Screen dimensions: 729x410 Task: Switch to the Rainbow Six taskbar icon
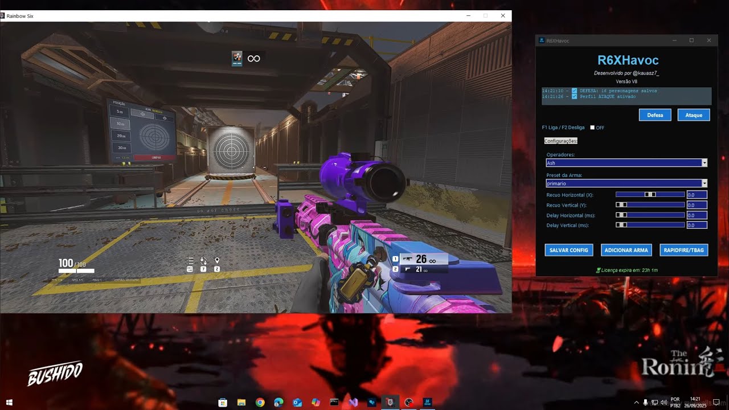[x=390, y=402]
